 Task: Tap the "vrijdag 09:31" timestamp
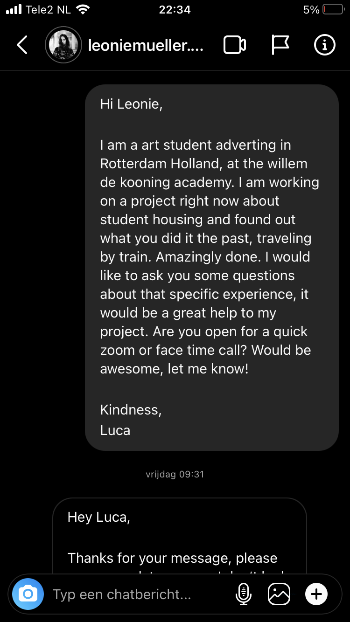[x=175, y=474]
